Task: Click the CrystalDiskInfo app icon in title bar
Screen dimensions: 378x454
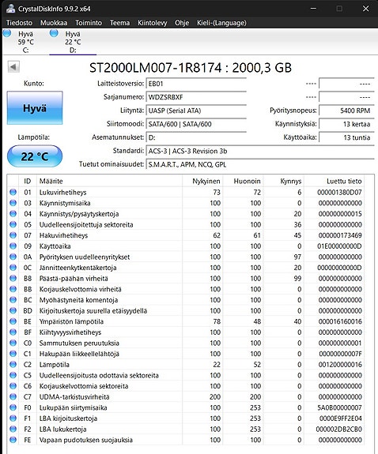Action: (x=11, y=9)
